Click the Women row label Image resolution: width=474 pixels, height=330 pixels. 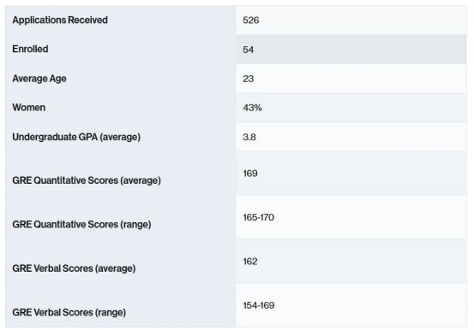click(29, 108)
